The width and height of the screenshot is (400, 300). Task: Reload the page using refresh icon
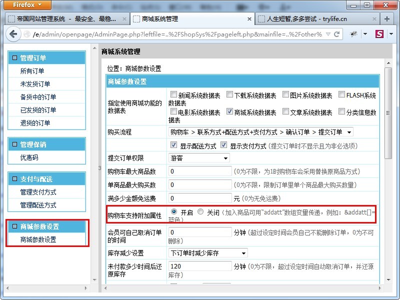pos(336,34)
